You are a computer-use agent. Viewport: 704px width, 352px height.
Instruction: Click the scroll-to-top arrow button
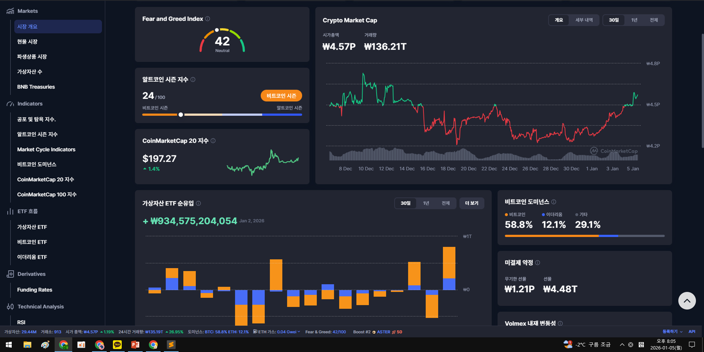(x=687, y=301)
